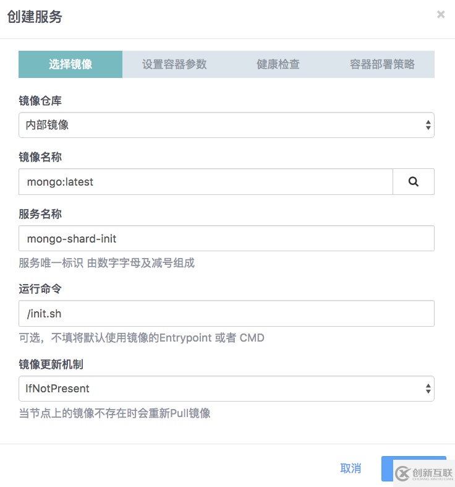Click the 镜像名称 field label

click(x=40, y=157)
